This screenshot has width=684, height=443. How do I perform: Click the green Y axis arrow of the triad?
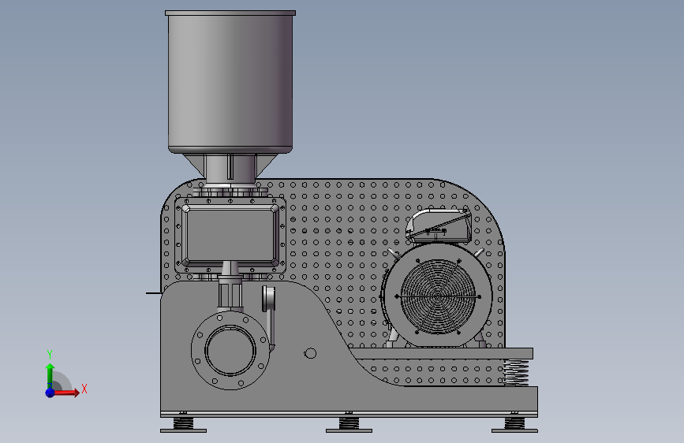point(50,375)
